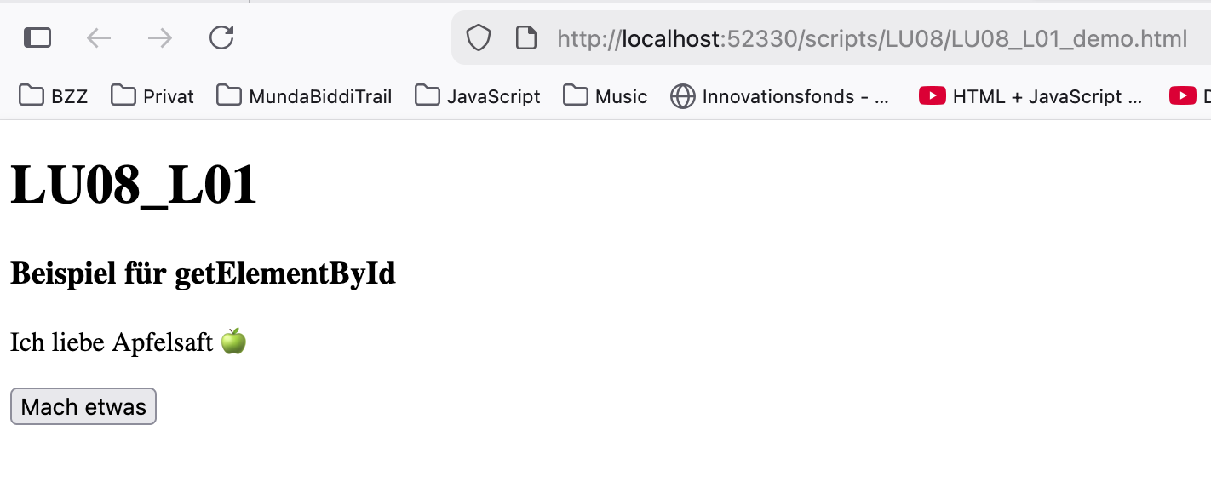Click the LU08_L01 page heading

click(134, 185)
